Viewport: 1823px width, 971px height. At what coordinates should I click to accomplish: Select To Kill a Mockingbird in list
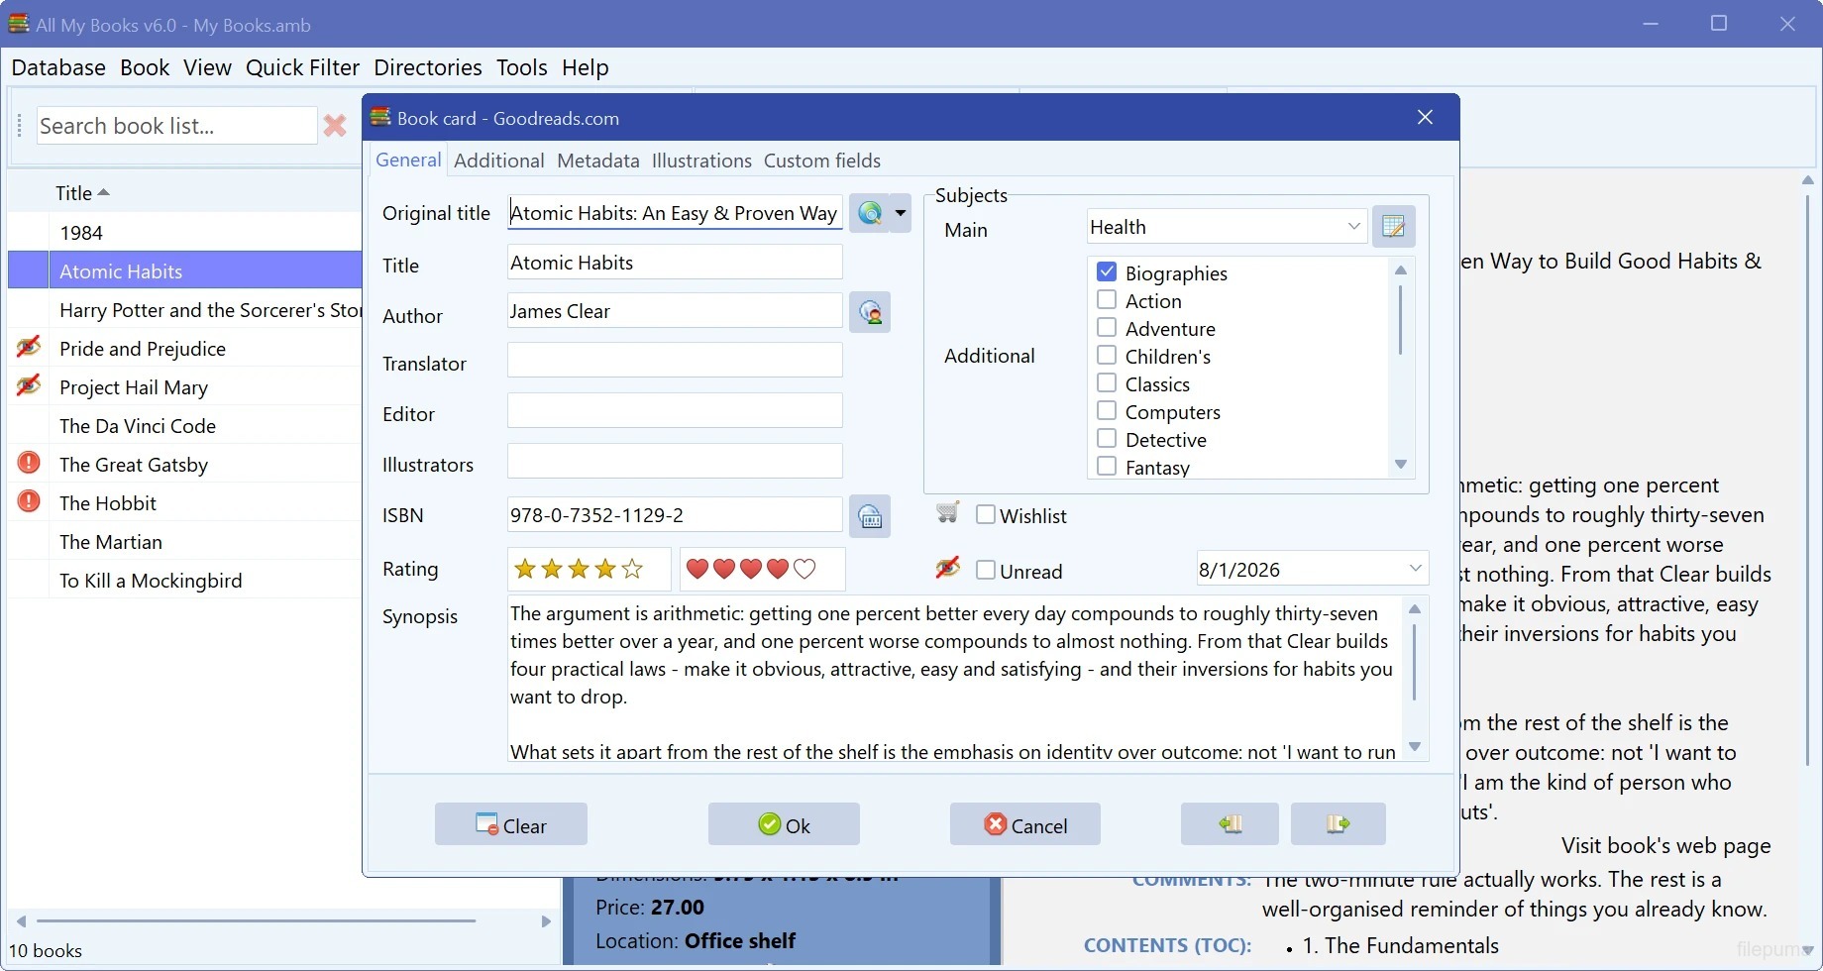tap(151, 581)
